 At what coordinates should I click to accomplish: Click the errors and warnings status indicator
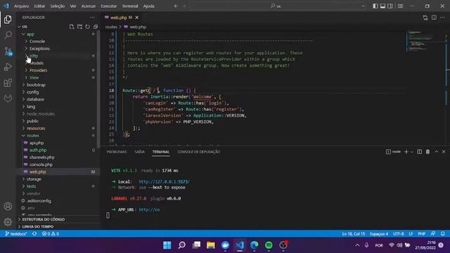pos(51,234)
